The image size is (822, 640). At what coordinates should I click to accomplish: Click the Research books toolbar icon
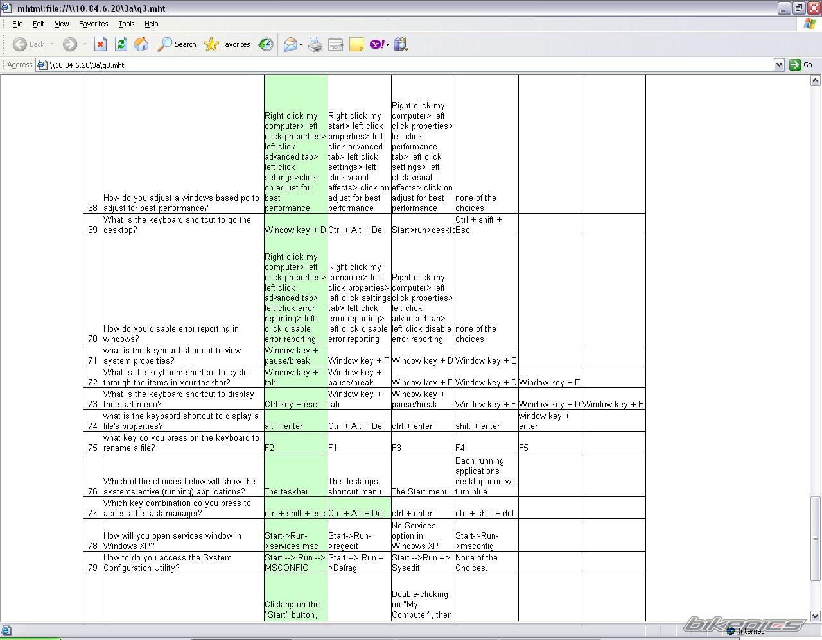401,44
